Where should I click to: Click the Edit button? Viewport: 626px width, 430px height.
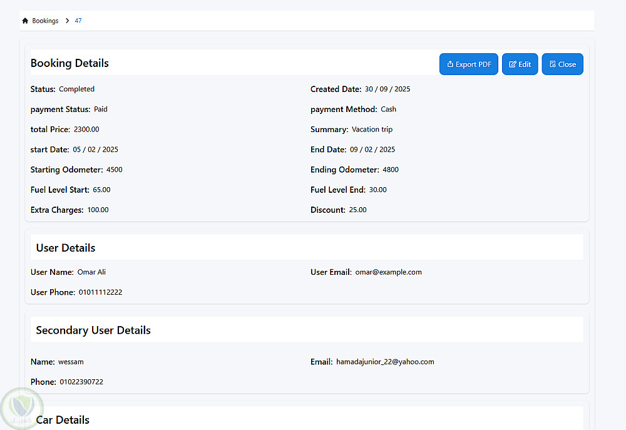pos(520,64)
